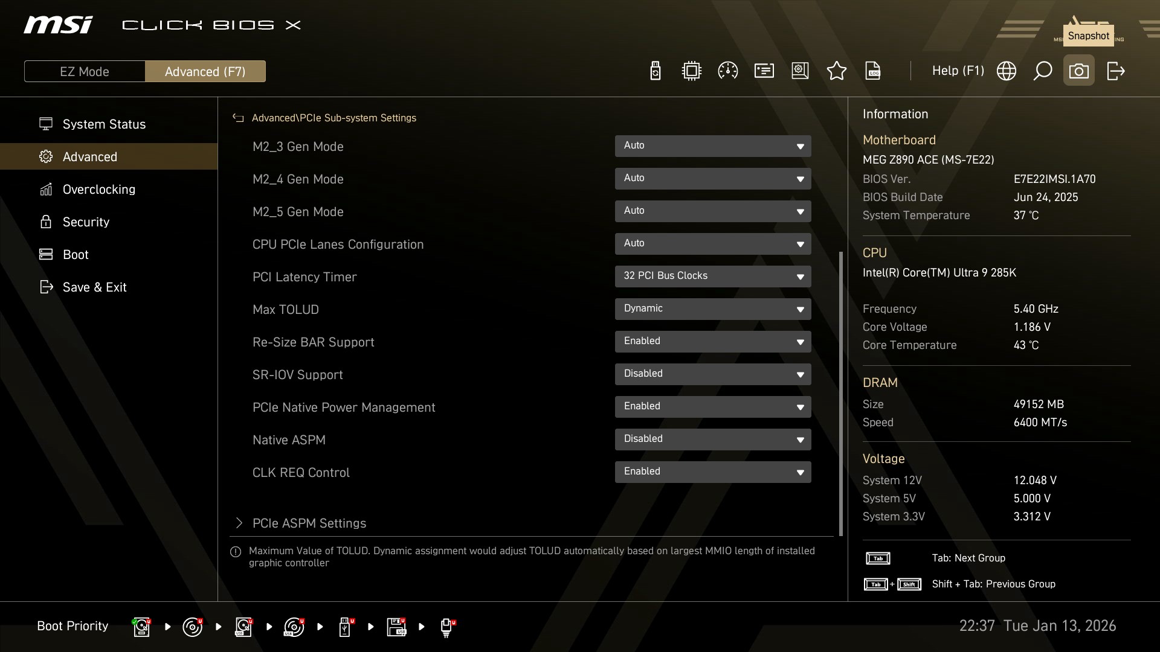Viewport: 1160px width, 652px height.
Task: Open Save & Exit menu
Action: point(94,287)
